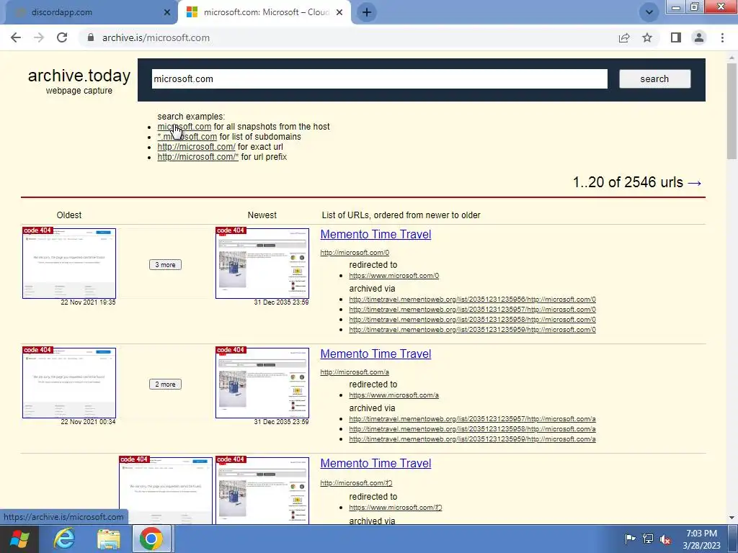Open the microsoft.com all snapshots example link

pyautogui.click(x=184, y=127)
